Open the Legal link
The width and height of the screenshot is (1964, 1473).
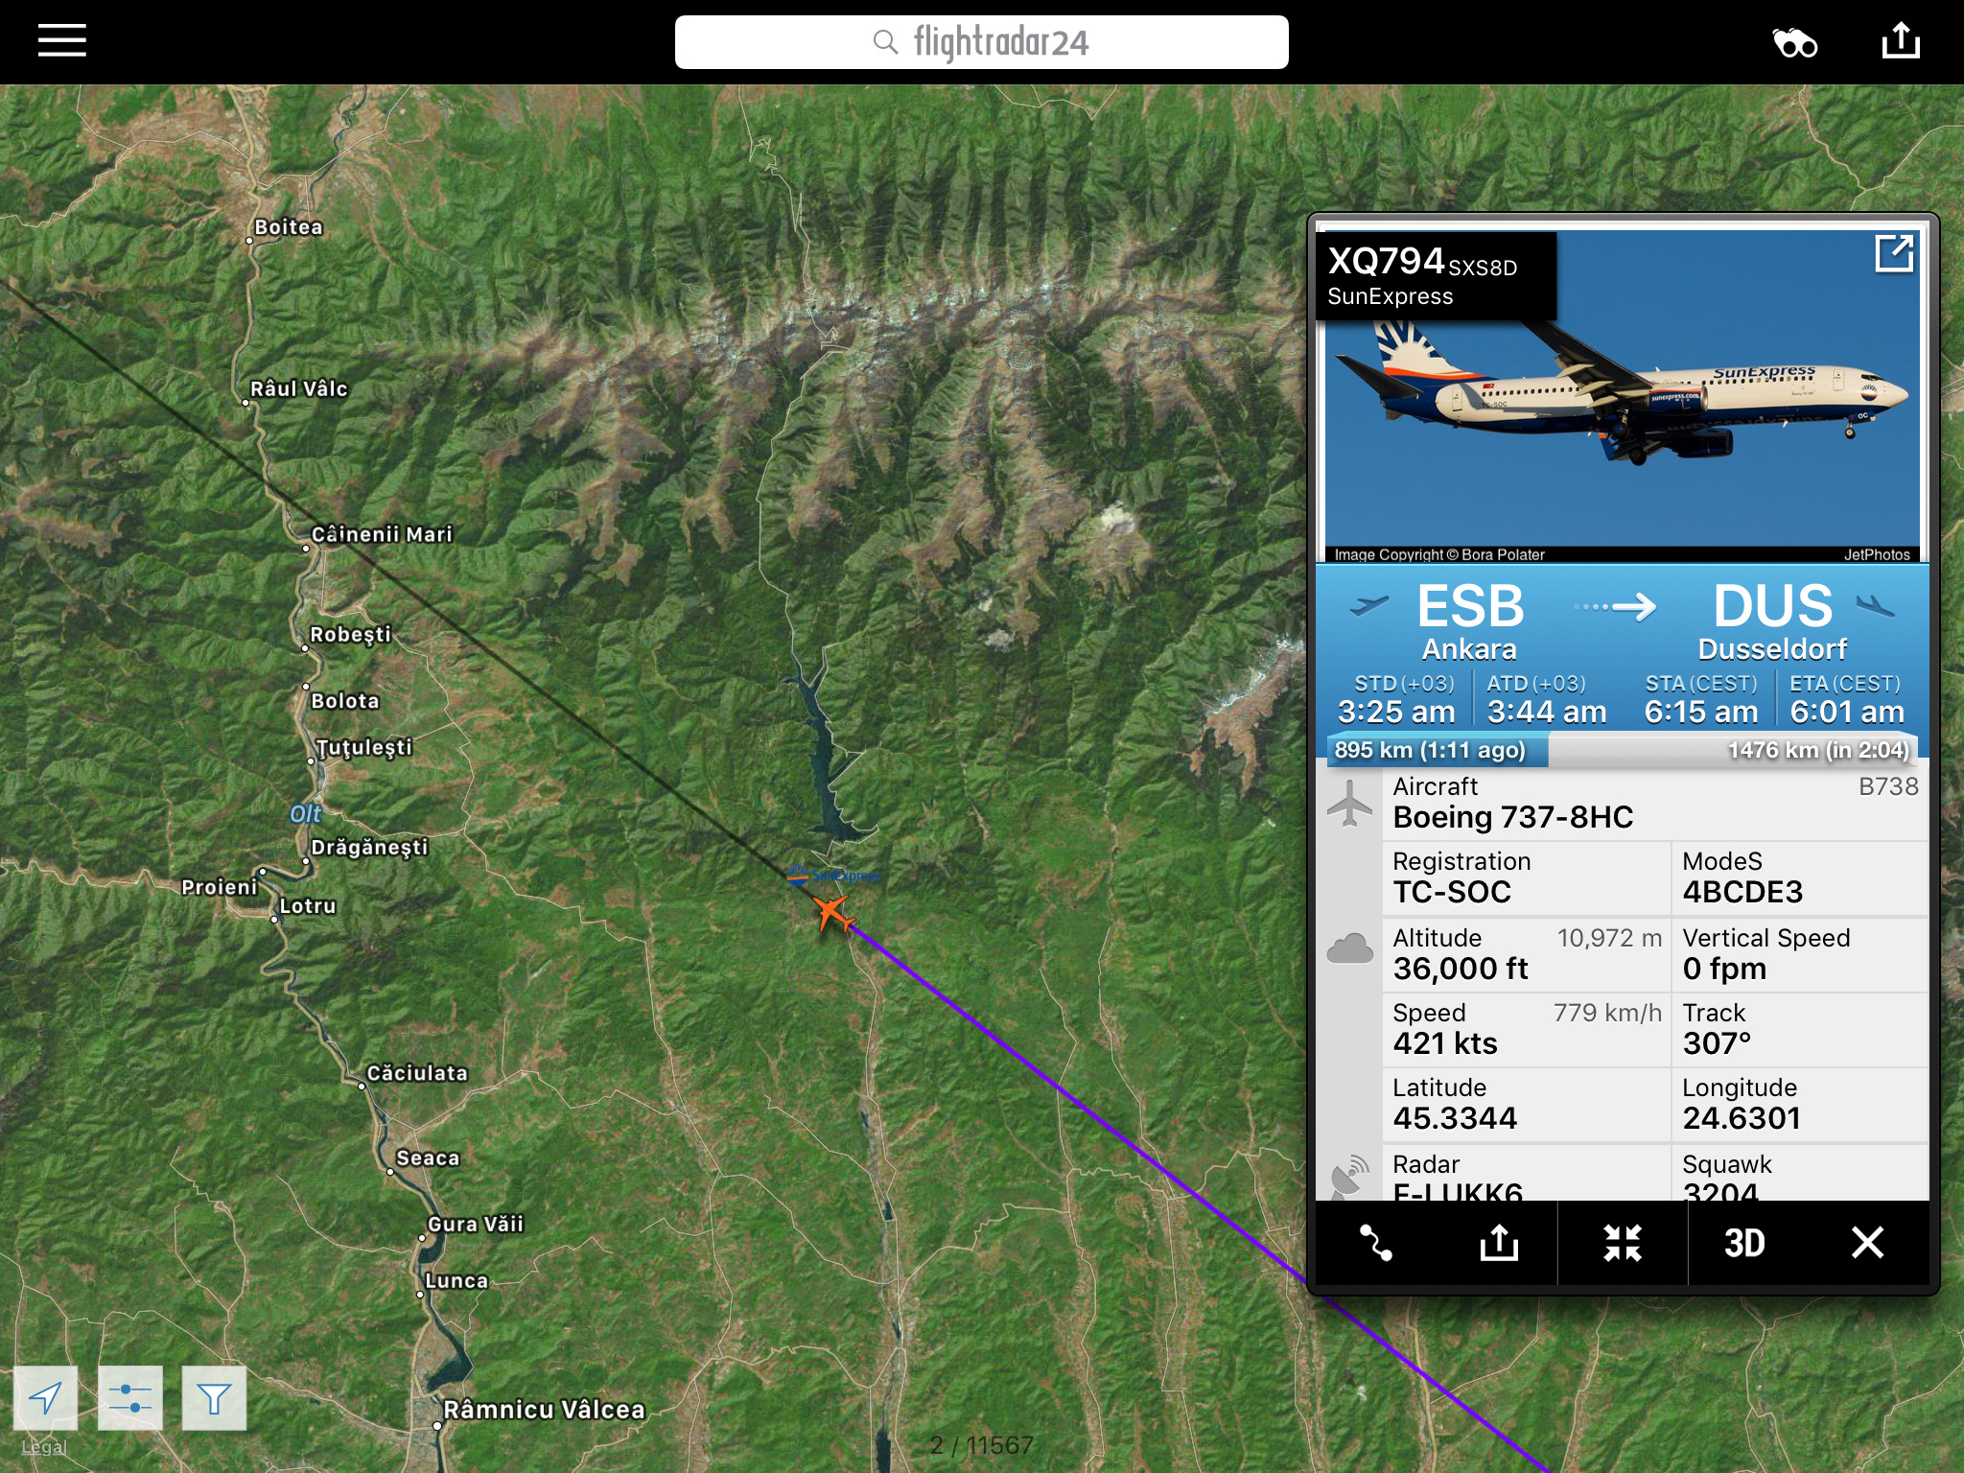click(44, 1447)
